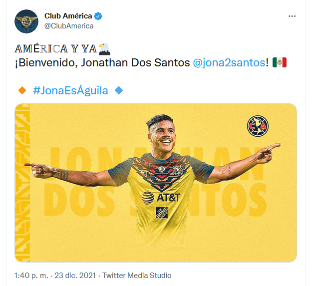Click the AMÉRICA Y YA headline text
312x286 pixels.
[x=56, y=49]
